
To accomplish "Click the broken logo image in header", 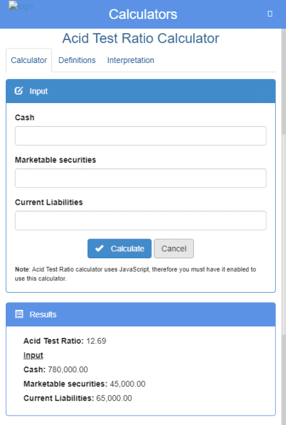I will pos(20,6).
